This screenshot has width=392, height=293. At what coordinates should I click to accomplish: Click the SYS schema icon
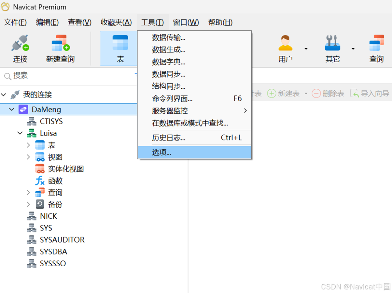(31, 228)
